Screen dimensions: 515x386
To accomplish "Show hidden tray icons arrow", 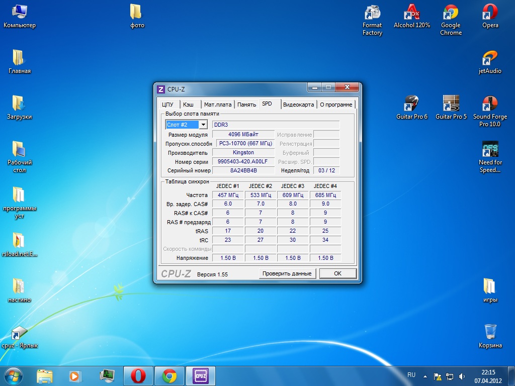I will [425, 376].
